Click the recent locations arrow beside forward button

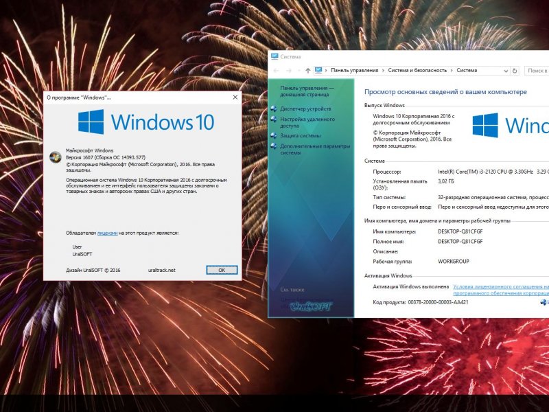coord(299,71)
